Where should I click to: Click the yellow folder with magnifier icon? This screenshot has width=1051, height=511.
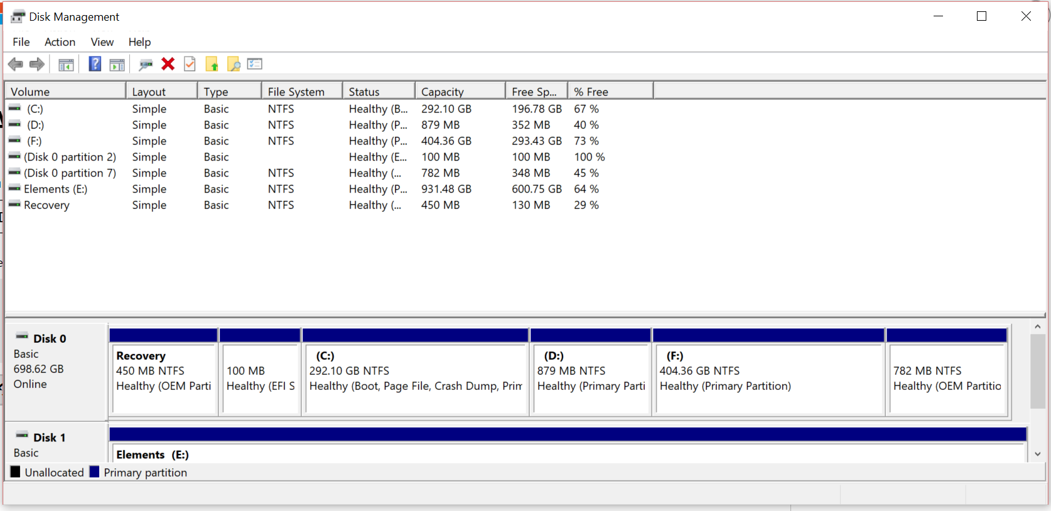(x=234, y=64)
